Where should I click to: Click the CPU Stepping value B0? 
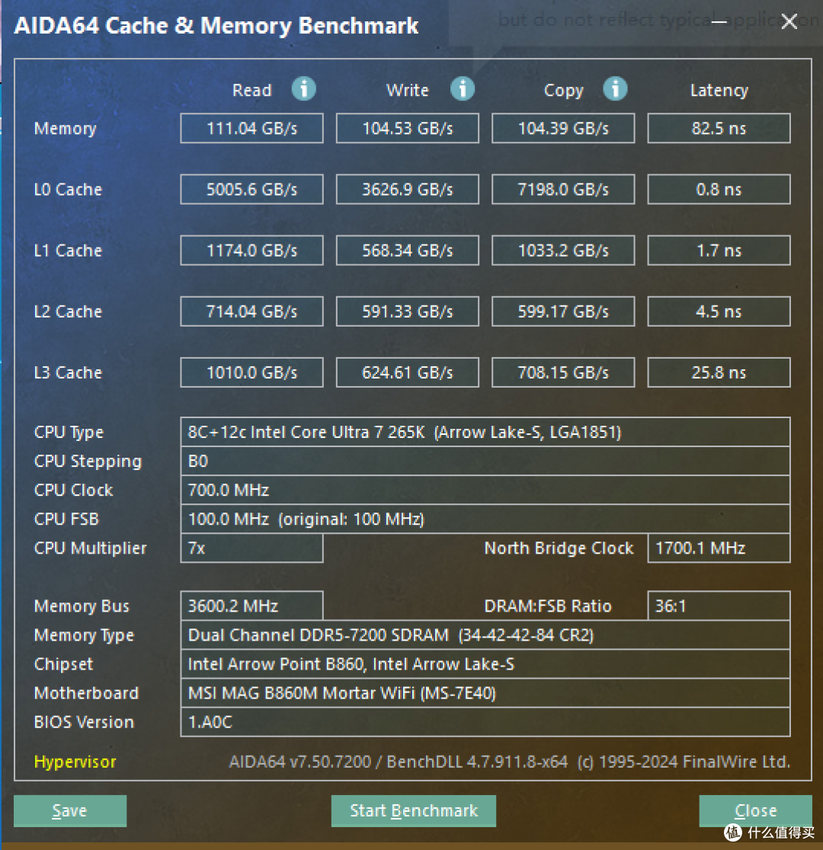click(485, 462)
